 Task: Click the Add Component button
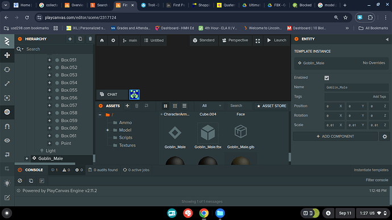coord(335,136)
